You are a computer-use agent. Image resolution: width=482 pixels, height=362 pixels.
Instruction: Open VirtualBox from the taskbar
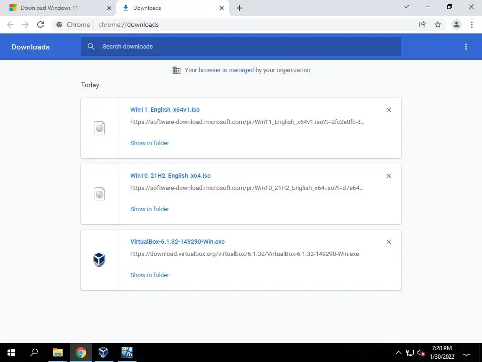coord(103,353)
